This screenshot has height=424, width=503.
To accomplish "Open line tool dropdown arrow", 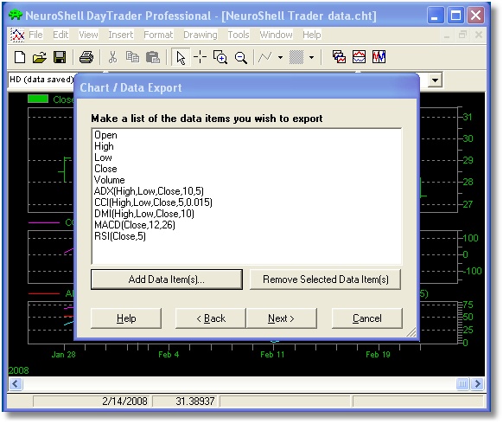I will (280, 57).
